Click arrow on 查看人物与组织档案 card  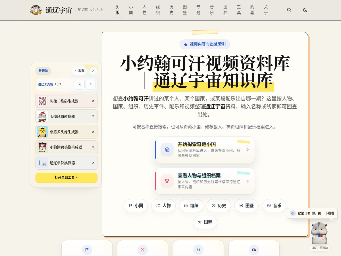[x=247, y=181]
